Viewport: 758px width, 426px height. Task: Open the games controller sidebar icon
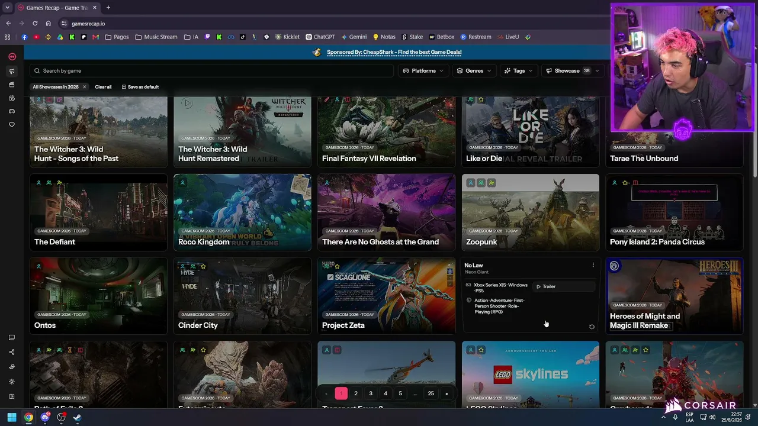tap(12, 111)
